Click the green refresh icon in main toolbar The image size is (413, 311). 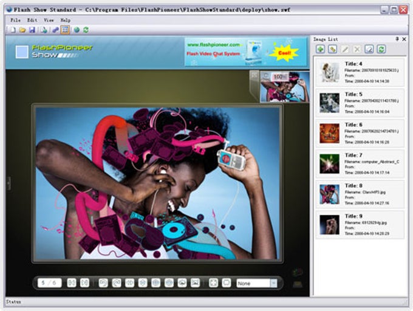click(x=86, y=29)
